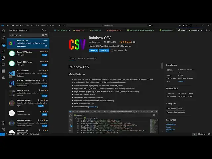Switch to the FEATURES tab

[81, 58]
